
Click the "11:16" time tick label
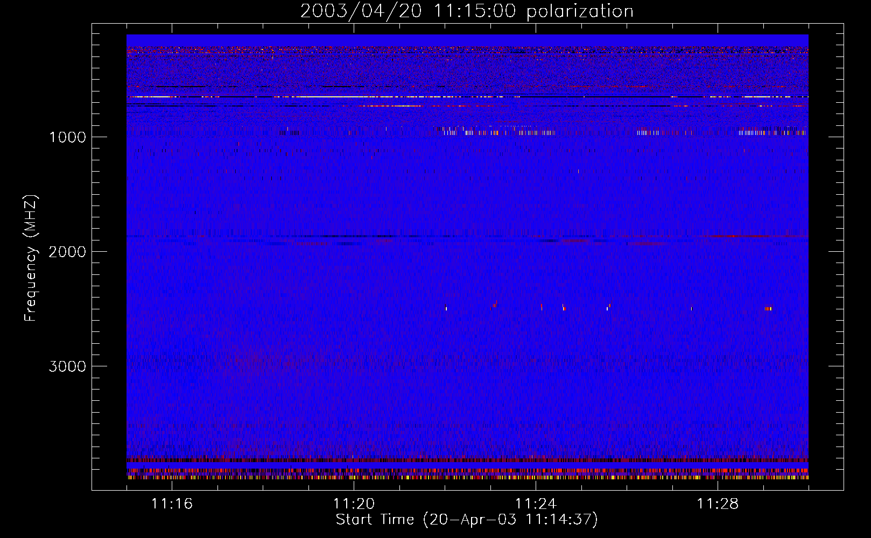pyautogui.click(x=172, y=504)
